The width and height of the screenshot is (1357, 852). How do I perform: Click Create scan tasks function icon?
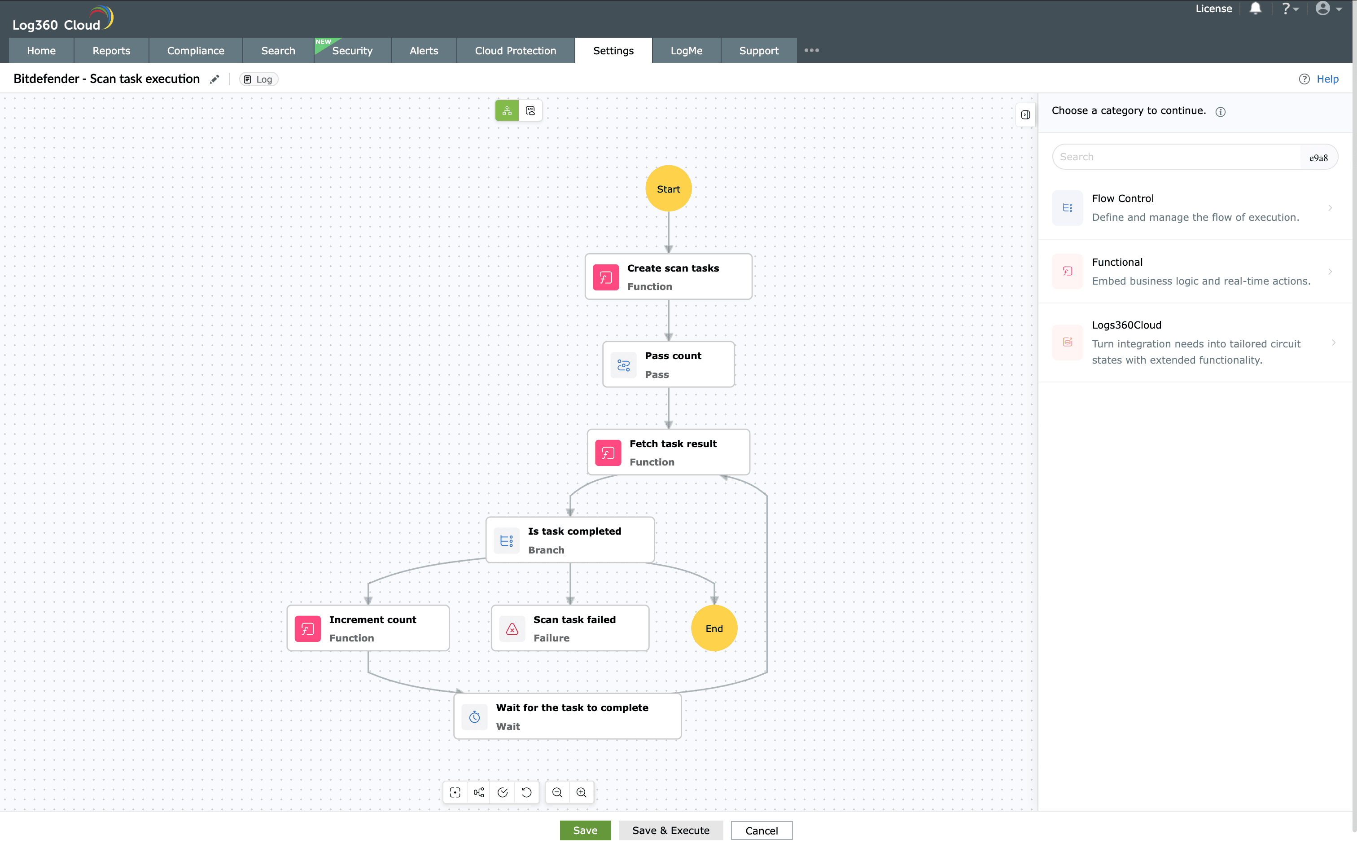(605, 277)
